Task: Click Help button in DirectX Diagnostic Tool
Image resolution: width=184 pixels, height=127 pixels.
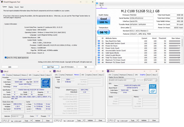Action: (x=10, y=67)
